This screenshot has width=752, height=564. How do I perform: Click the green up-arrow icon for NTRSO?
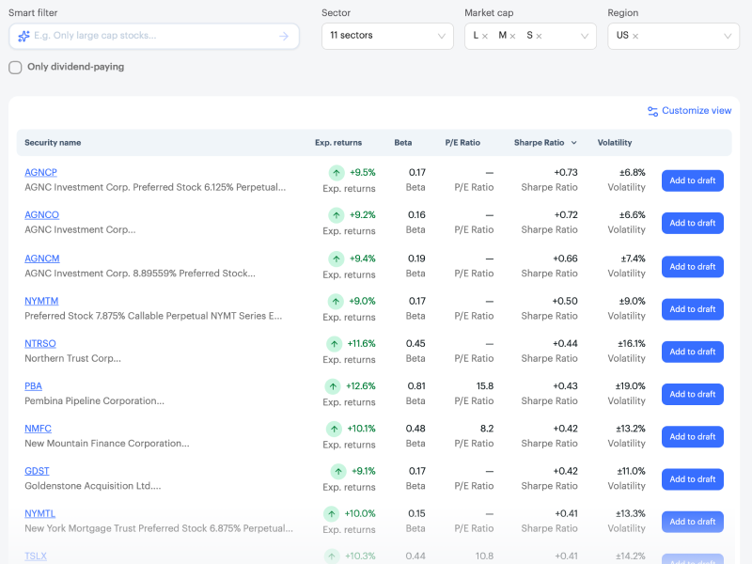[335, 344]
